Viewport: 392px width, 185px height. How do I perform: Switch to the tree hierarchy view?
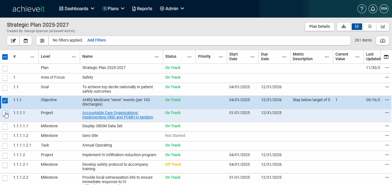point(344,26)
